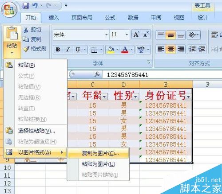Select the row 10 header
Screen dimensions: 222x194
7,168
